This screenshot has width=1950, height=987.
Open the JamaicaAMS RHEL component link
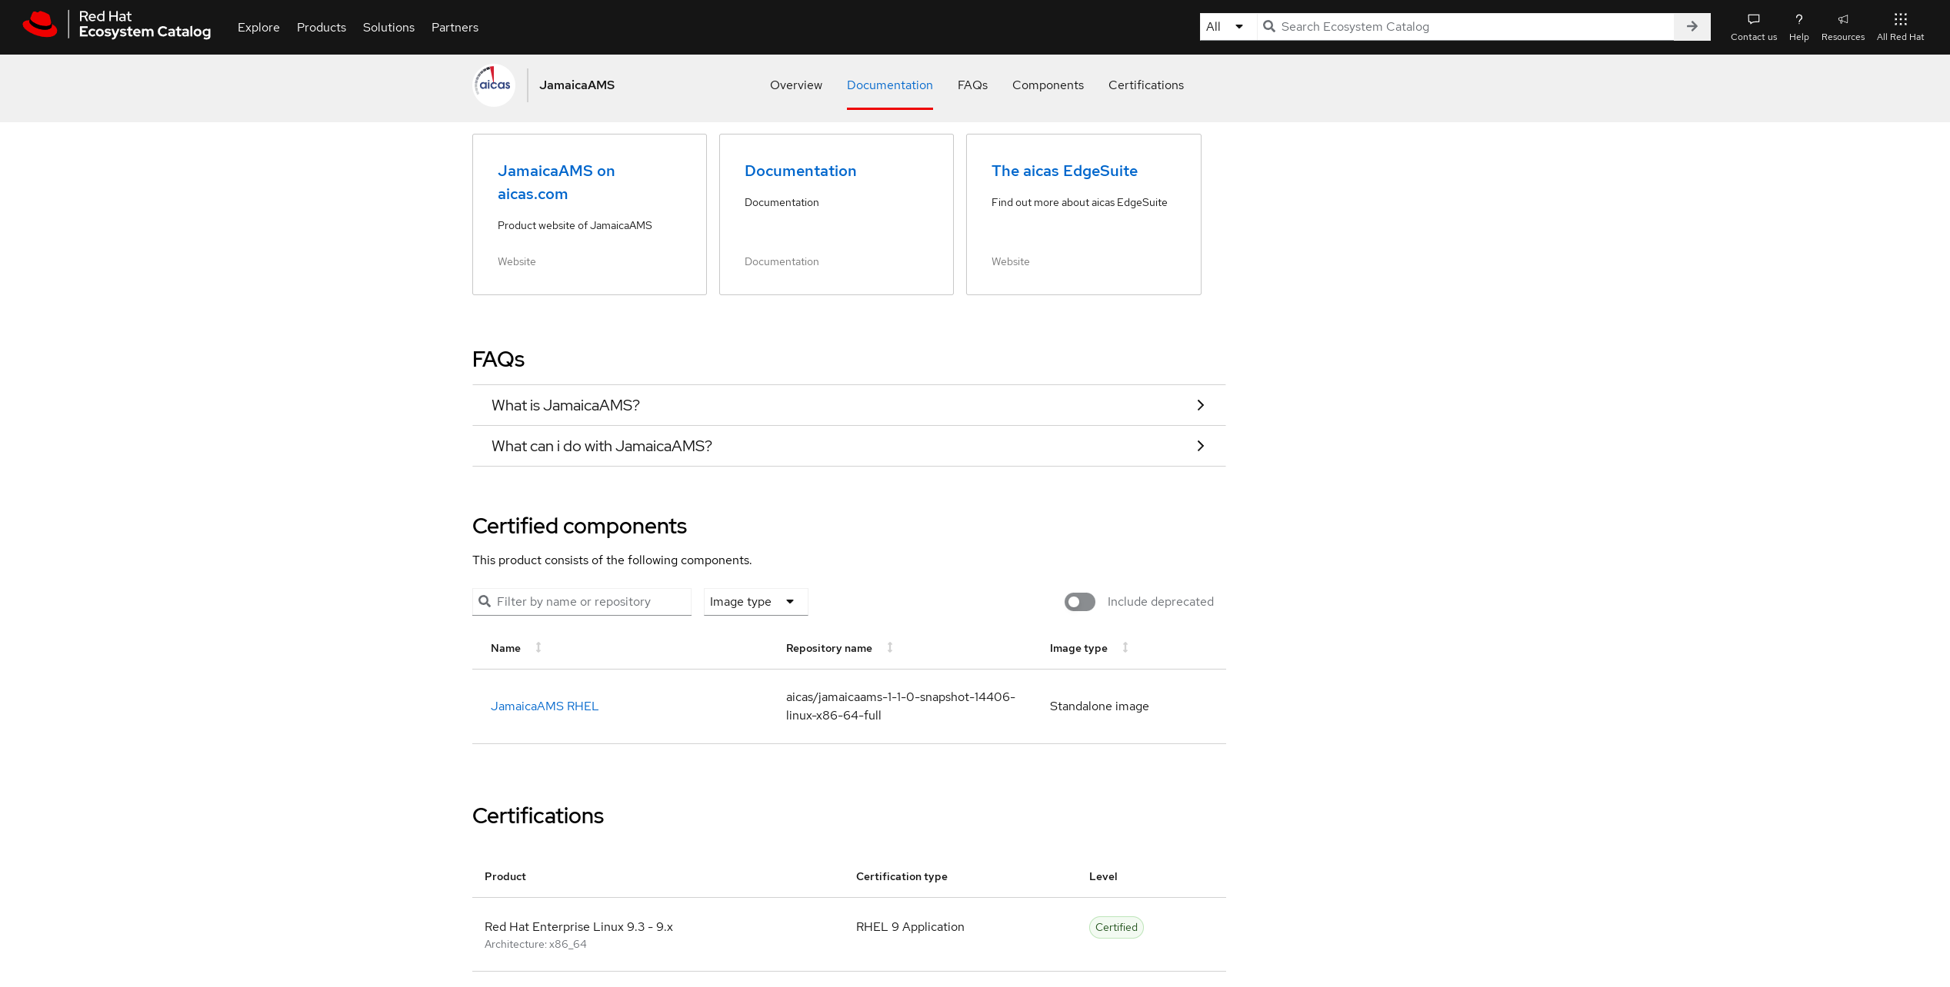pos(545,706)
